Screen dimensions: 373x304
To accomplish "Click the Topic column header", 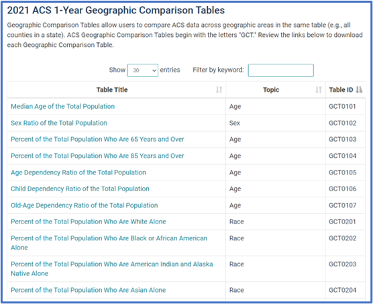I will 276,90.
